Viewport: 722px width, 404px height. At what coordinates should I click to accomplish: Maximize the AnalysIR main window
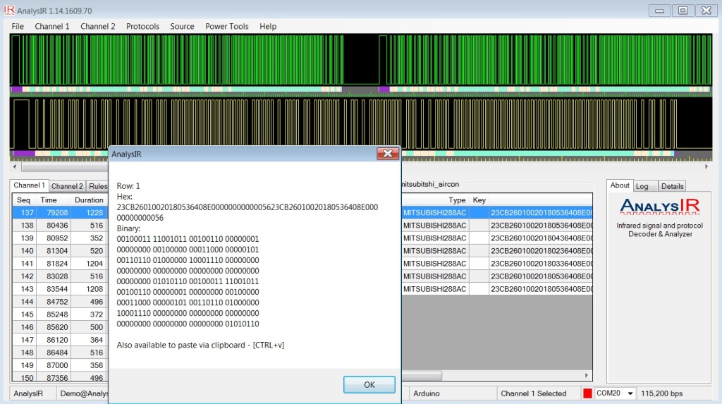(x=683, y=10)
